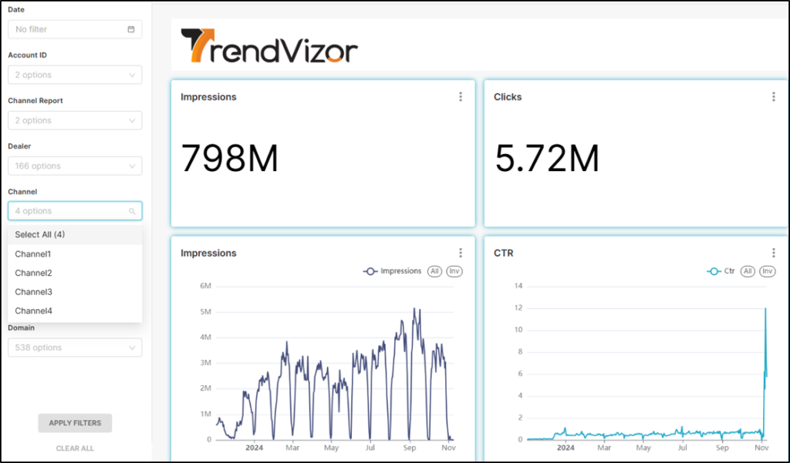Click Inv in the CTR chart legend
This screenshot has width=790, height=463.
pos(768,271)
